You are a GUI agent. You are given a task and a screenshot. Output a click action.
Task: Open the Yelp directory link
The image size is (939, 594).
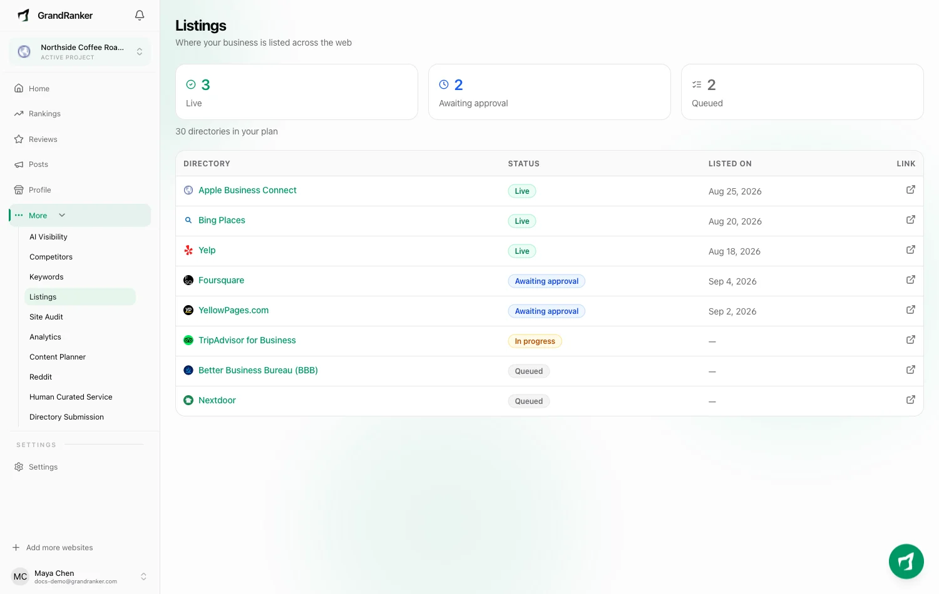[207, 250]
